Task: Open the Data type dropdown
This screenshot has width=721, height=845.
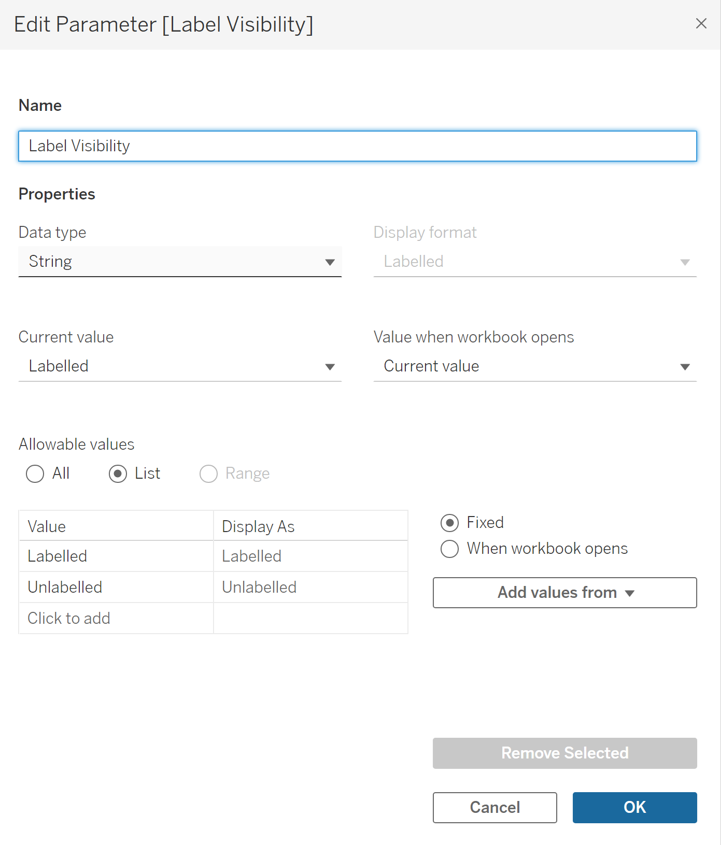Action: point(180,262)
